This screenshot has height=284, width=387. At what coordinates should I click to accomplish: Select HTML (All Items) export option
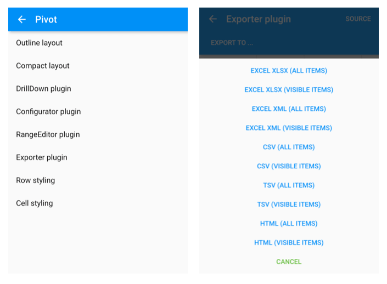click(x=289, y=224)
